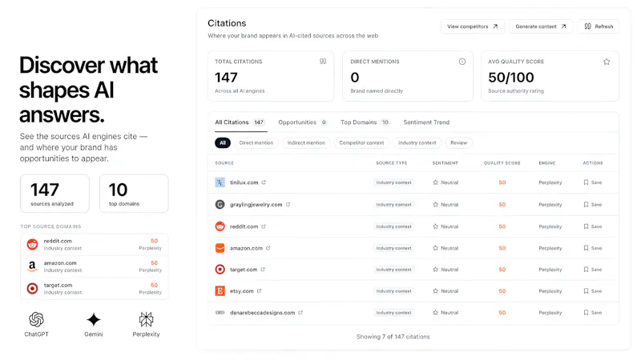Open the info icon in Direct Mentions card
641x360 pixels.
462,62
